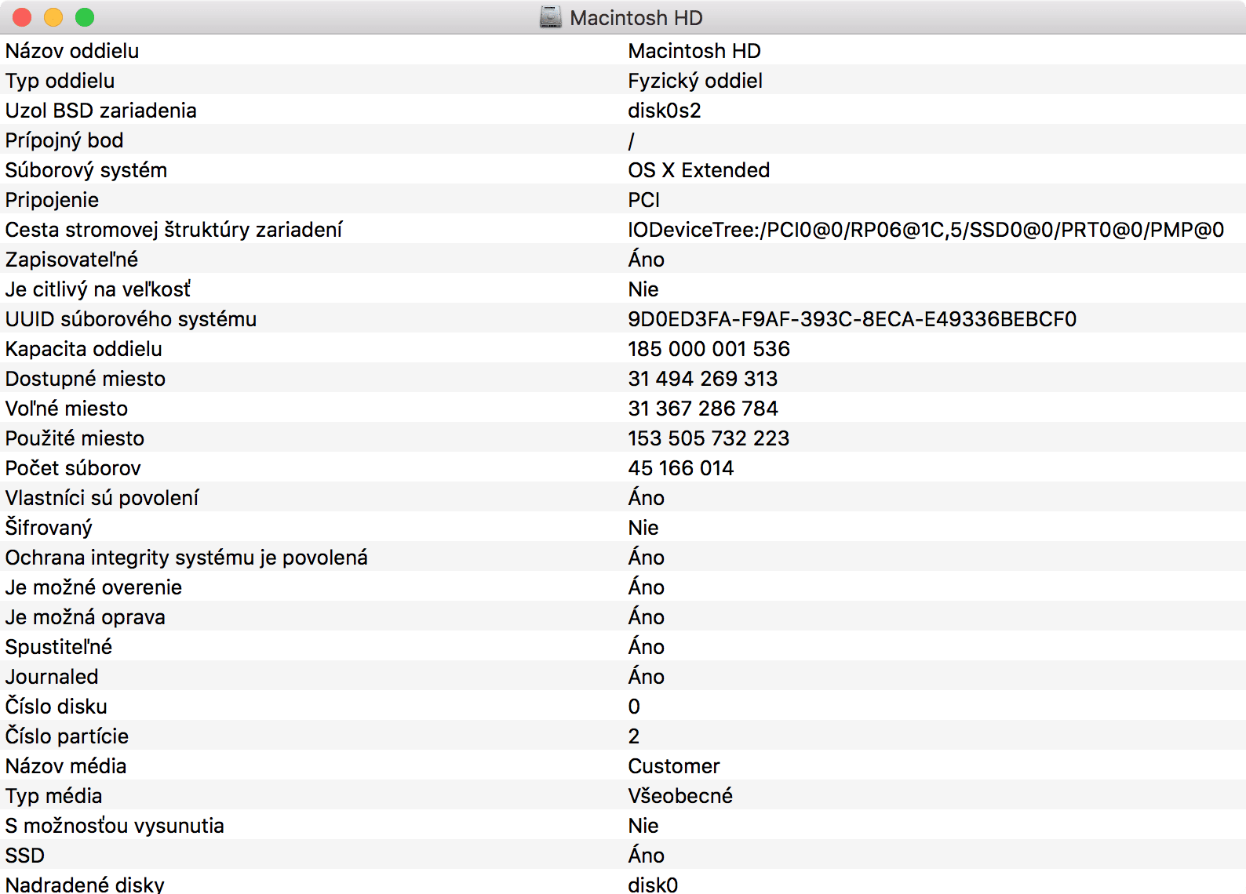Click the 'disk0s2' BSD node value
This screenshot has width=1246, height=894.
click(665, 111)
